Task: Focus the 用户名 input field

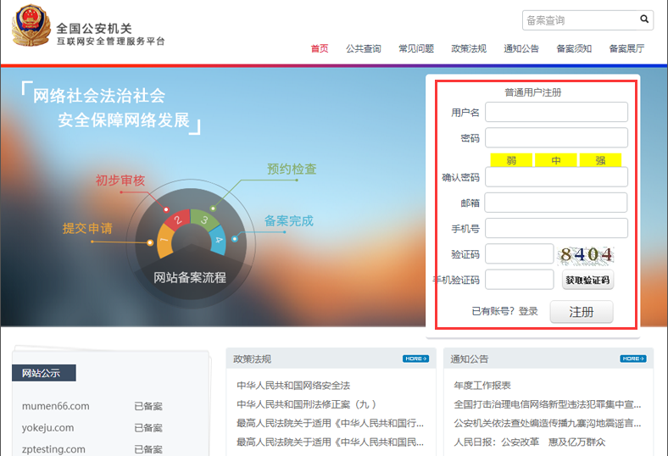Action: 556,113
